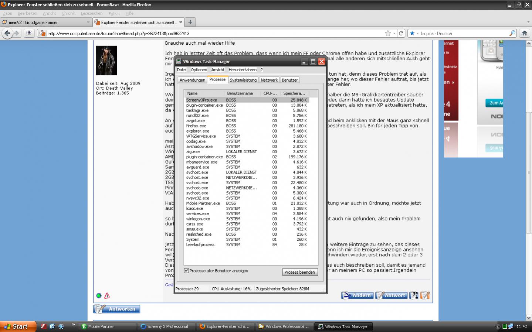Open the list all tabs dropdown arrow

pos(528,22)
